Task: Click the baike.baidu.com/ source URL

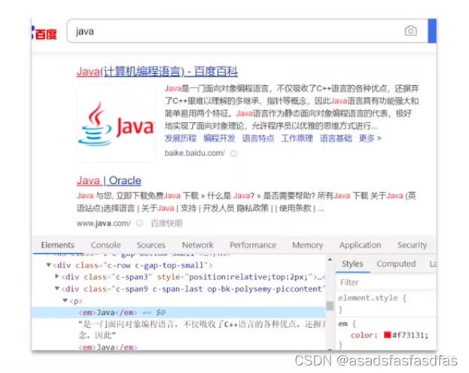Action: tap(195, 153)
